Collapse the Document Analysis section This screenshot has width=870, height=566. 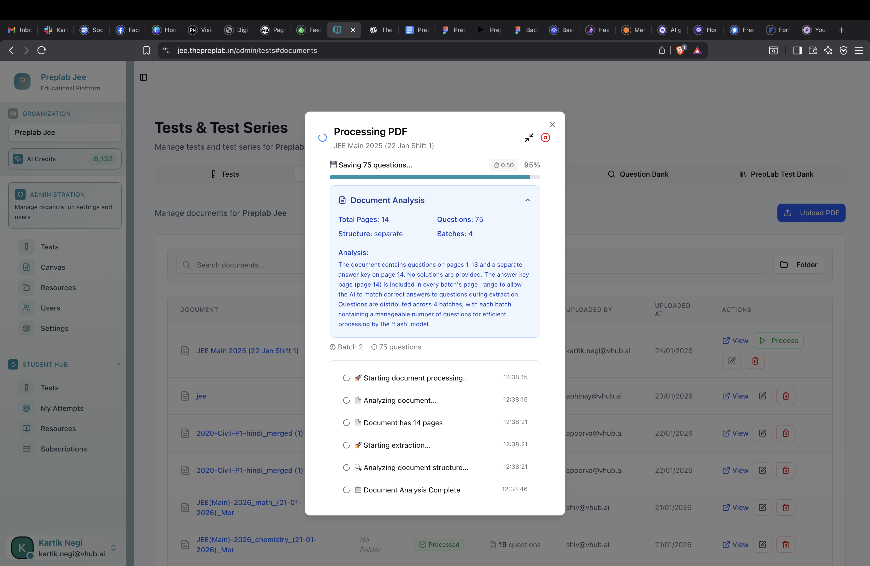(x=527, y=200)
